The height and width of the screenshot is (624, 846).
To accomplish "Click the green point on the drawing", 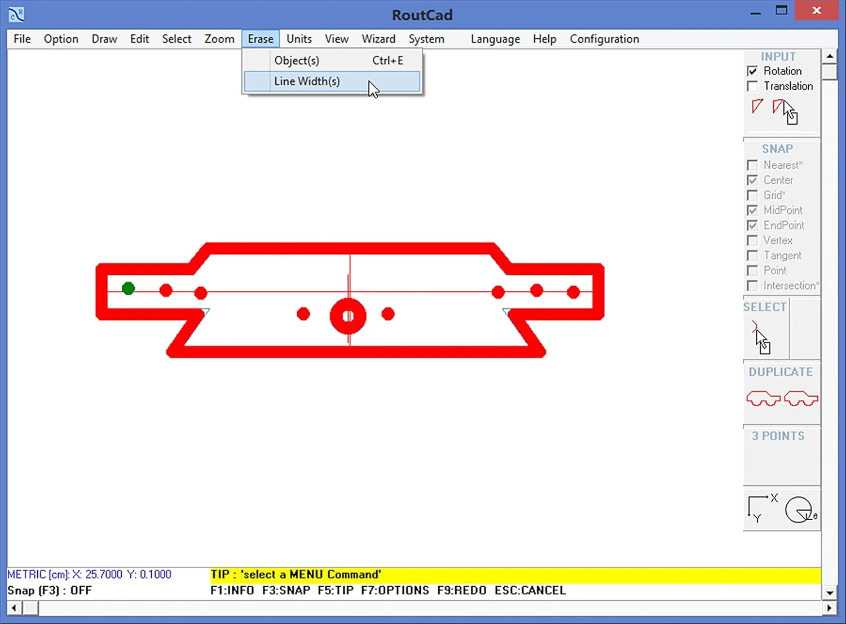I will pyautogui.click(x=127, y=288).
